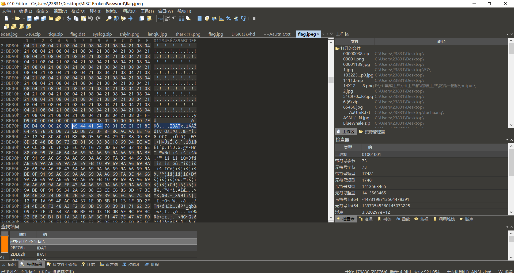Open the Histogram chart icon

click(x=221, y=18)
